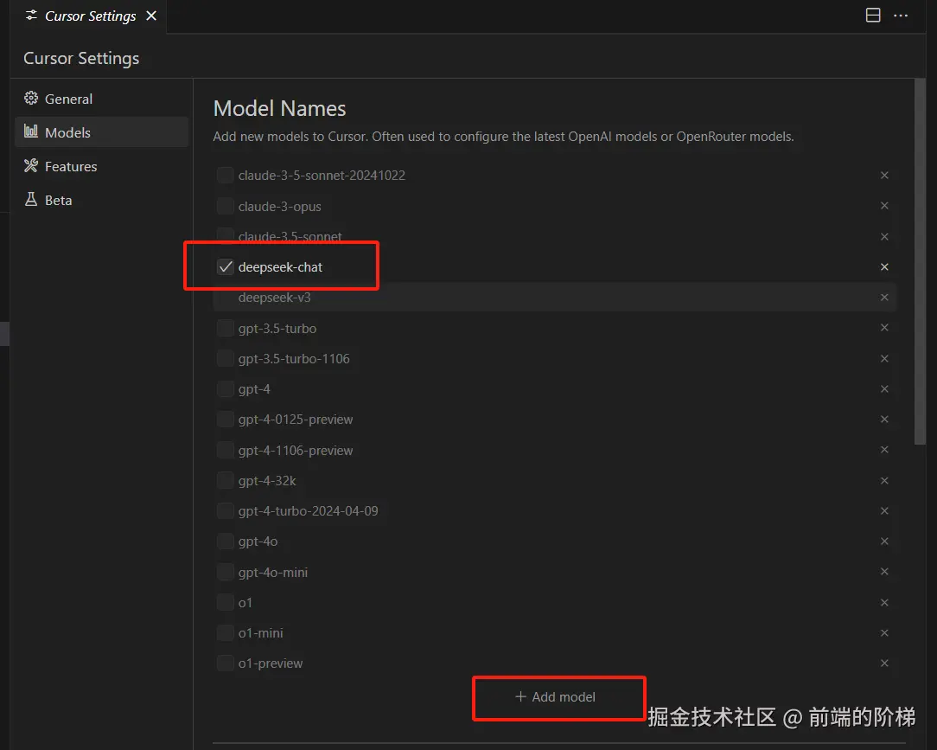Delete deepseek-v3 model using its X icon
The height and width of the screenshot is (750, 937).
tap(884, 298)
